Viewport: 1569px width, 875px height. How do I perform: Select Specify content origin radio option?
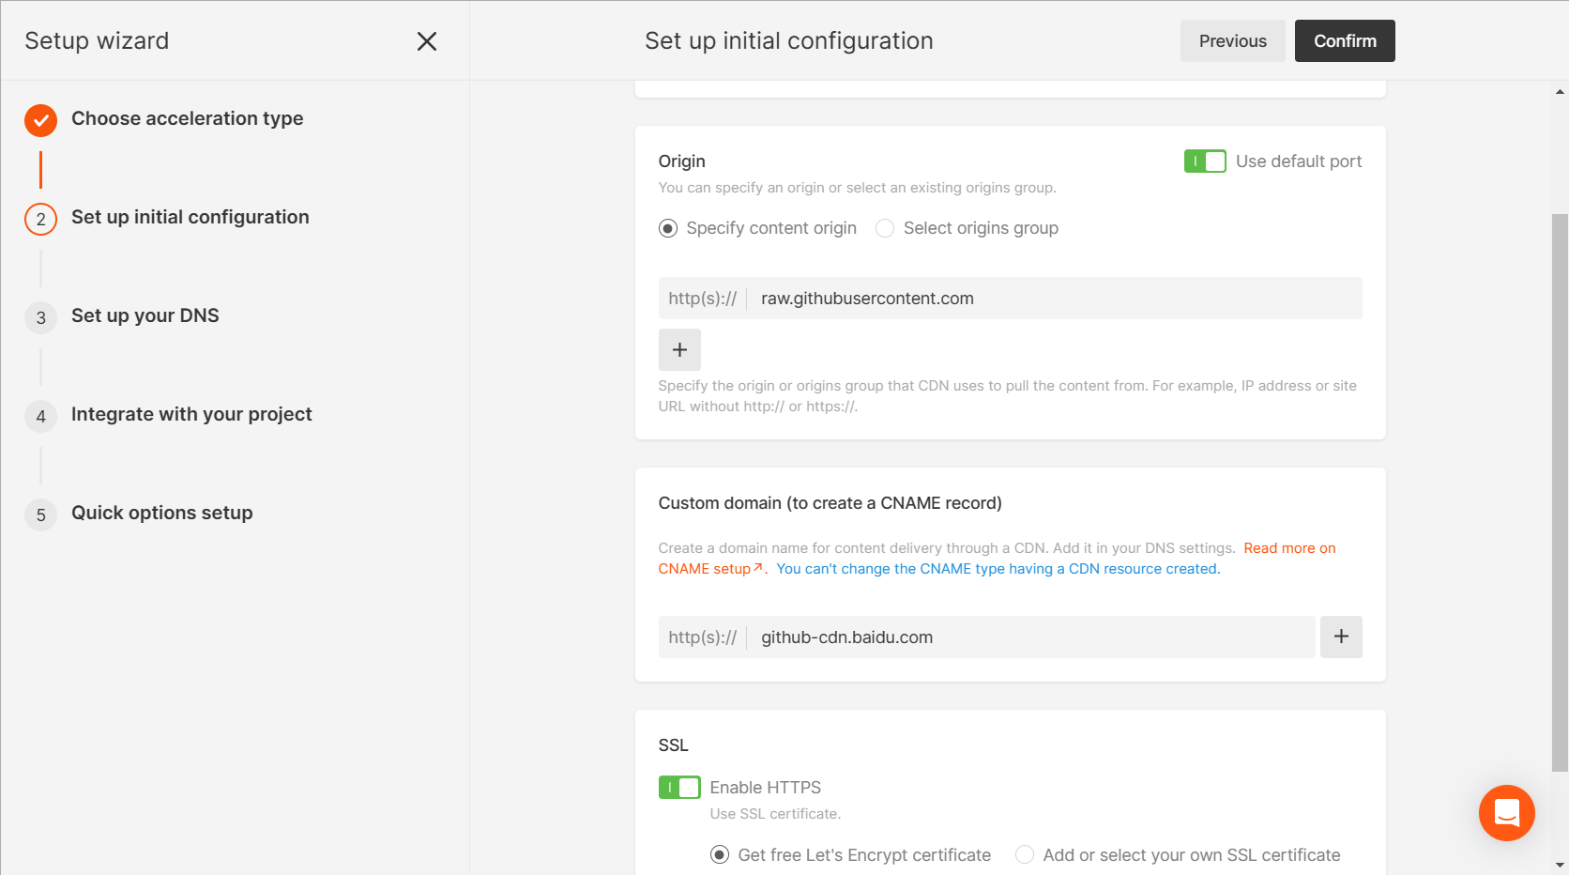click(x=668, y=228)
